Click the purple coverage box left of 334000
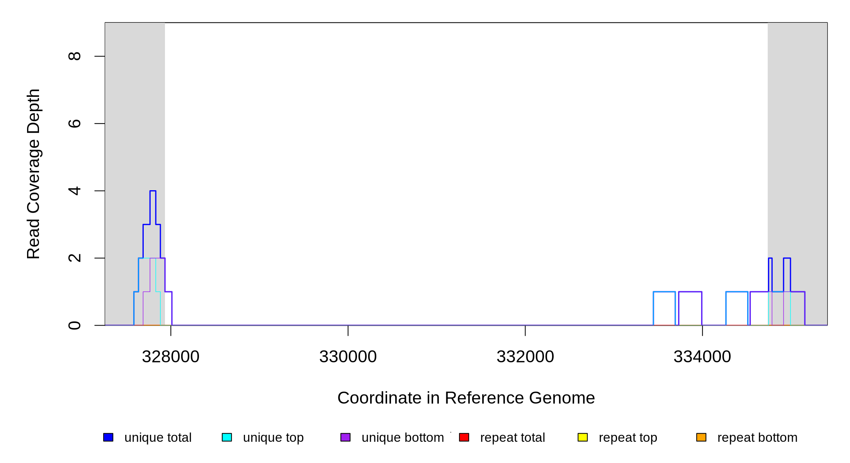Screen dimensions: 850x463 [x=690, y=308]
